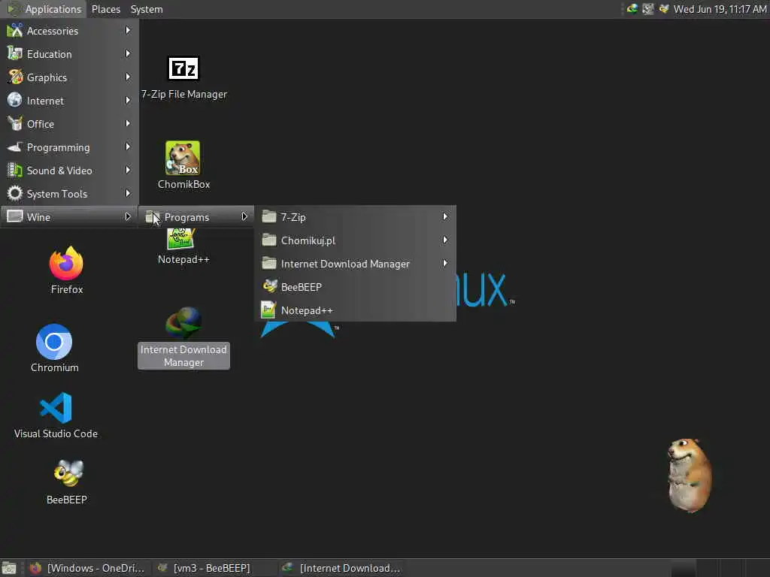Select the Wine menu entry label
The width and height of the screenshot is (770, 577).
tap(38, 217)
